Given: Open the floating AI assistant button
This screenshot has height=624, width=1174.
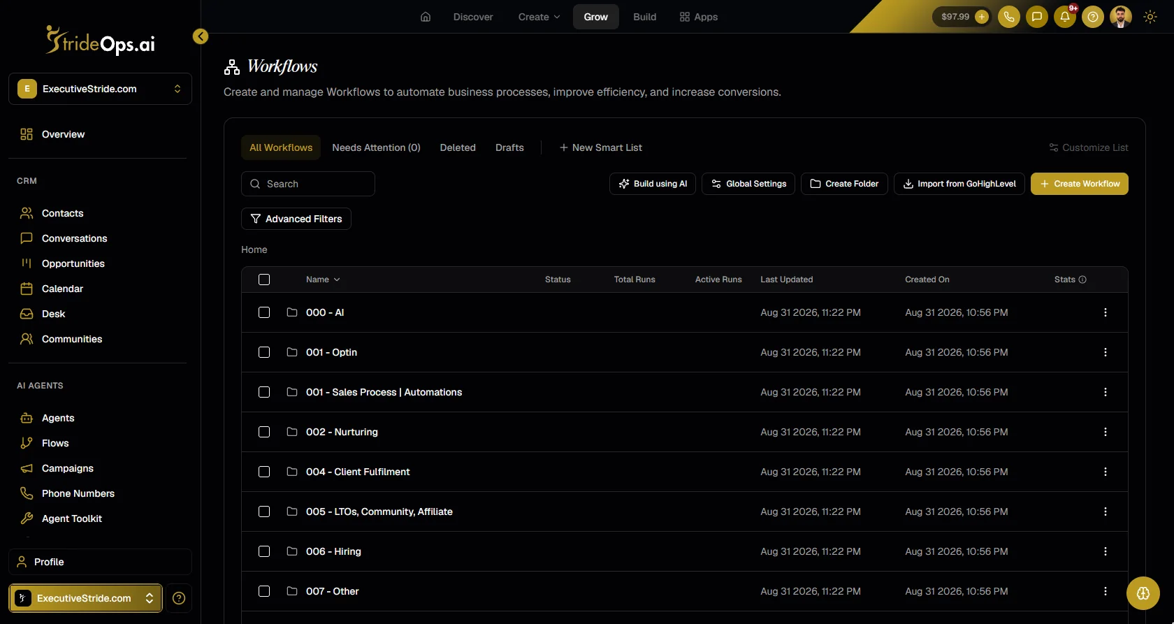Looking at the screenshot, I should click(1143, 593).
